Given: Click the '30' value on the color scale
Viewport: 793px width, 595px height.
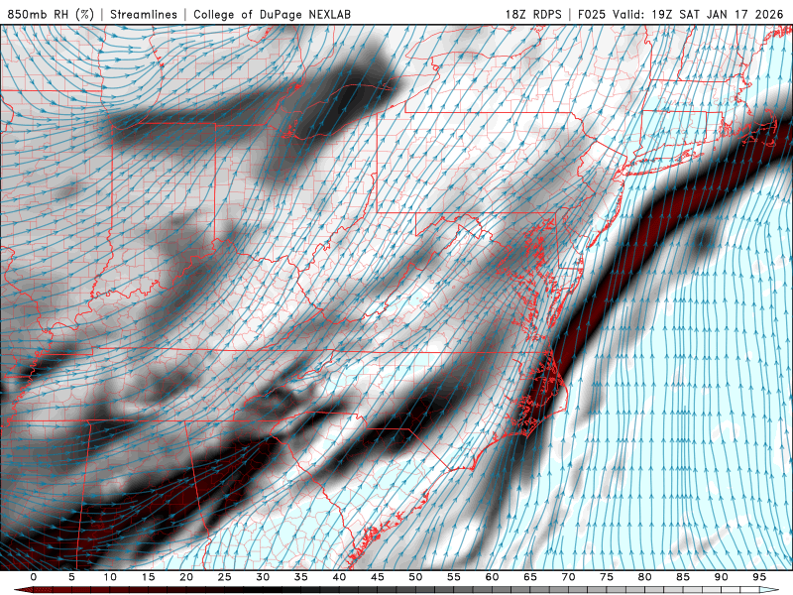Looking at the screenshot, I should [263, 577].
